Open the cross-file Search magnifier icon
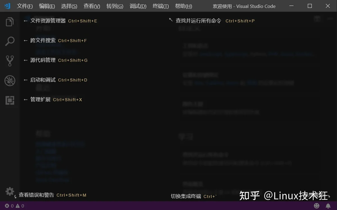The width and height of the screenshot is (337, 210). tap(10, 41)
